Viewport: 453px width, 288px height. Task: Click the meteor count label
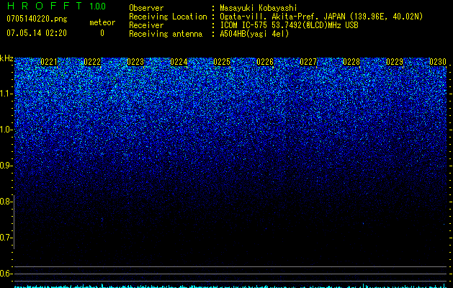(x=102, y=22)
